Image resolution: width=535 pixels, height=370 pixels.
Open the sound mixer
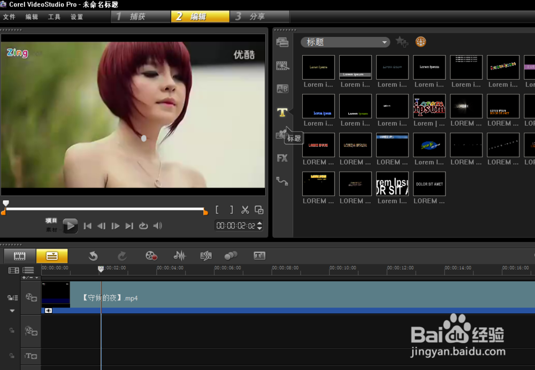(179, 256)
